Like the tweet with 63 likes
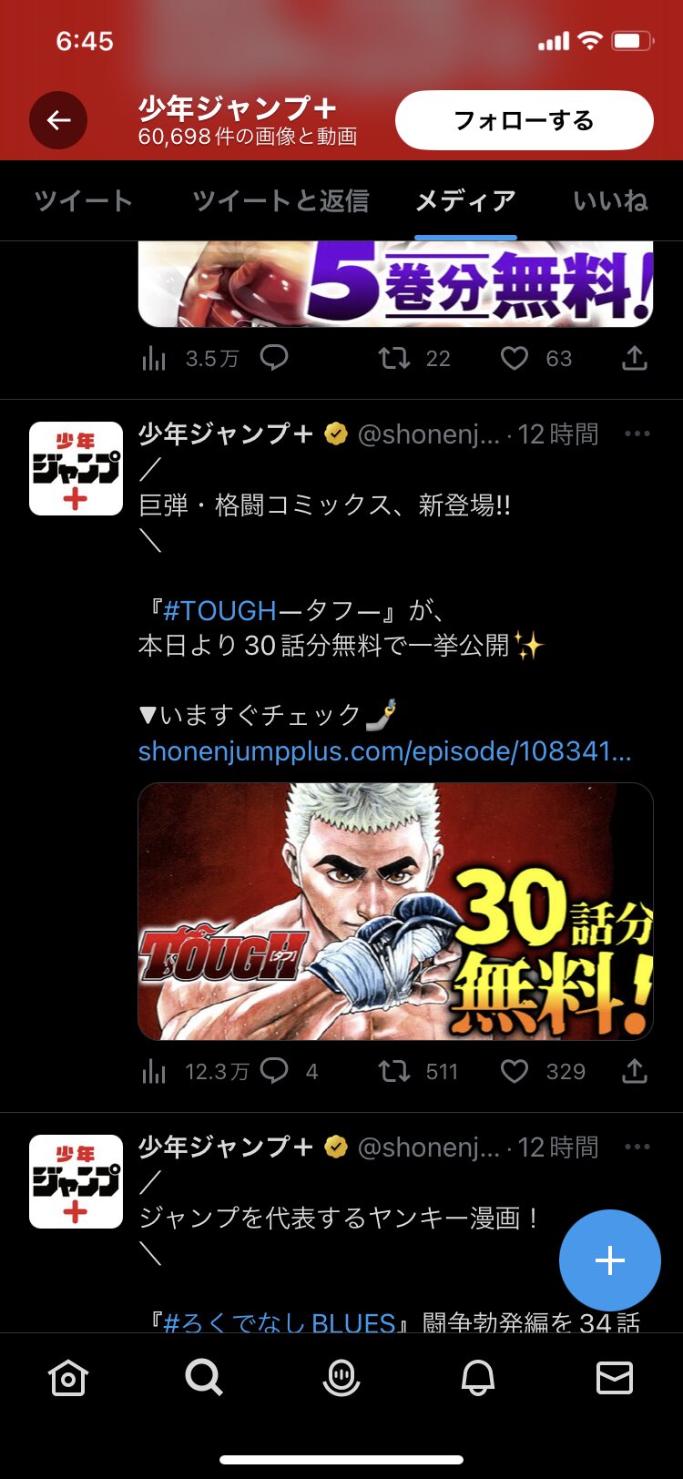Viewport: 683px width, 1479px height. tap(515, 358)
